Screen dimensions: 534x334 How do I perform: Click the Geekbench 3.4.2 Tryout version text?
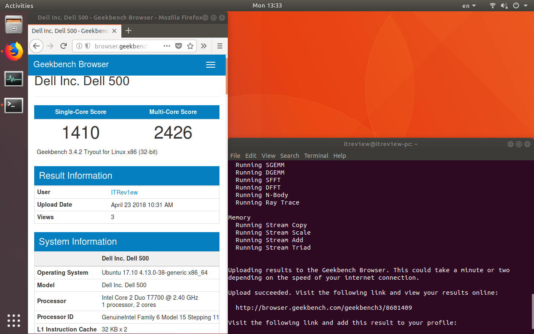click(97, 152)
